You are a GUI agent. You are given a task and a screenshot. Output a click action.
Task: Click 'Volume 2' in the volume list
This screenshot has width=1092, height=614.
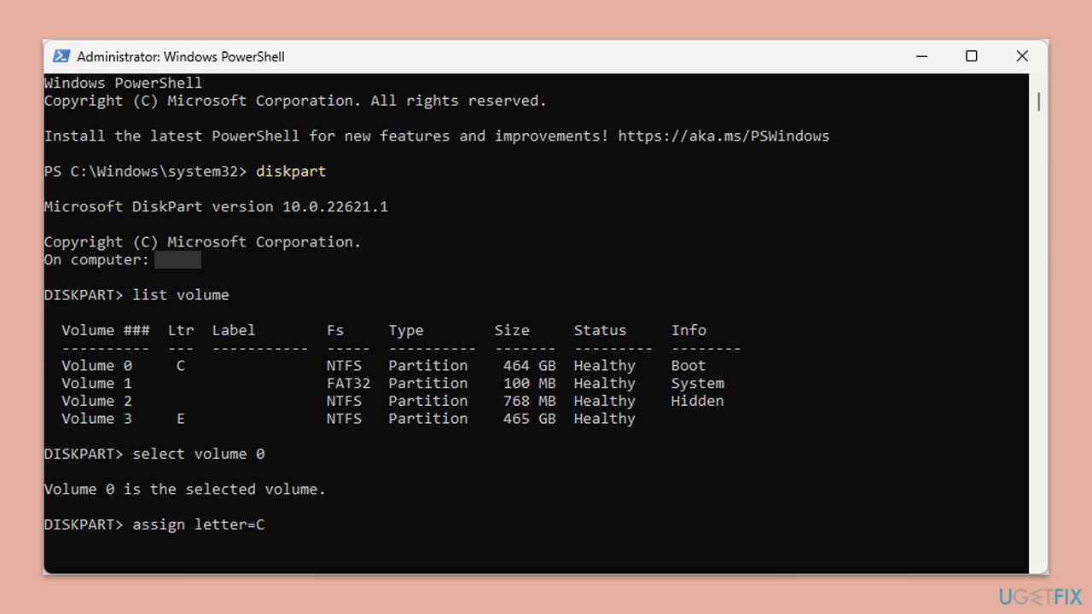(96, 401)
